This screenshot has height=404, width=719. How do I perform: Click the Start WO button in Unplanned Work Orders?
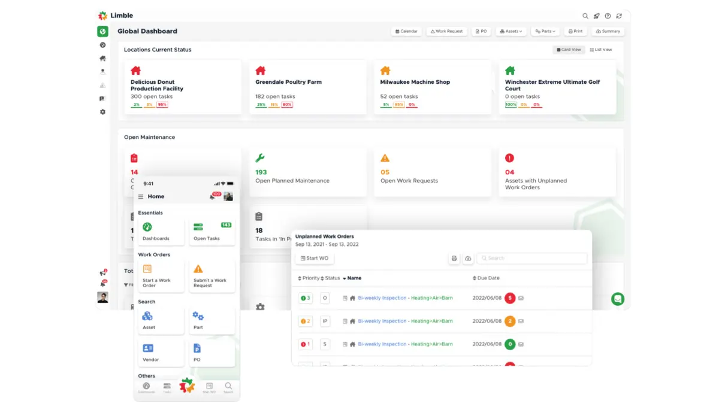point(315,258)
